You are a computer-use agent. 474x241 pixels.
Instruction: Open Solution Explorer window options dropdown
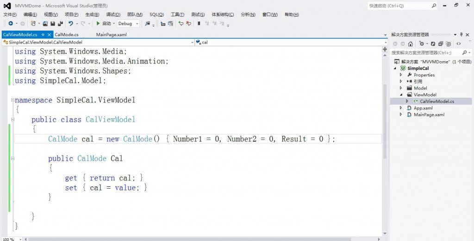(x=455, y=34)
